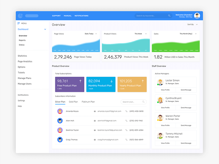Click the app logo in header
Viewport: 219px width, 164px height.
[20, 16]
